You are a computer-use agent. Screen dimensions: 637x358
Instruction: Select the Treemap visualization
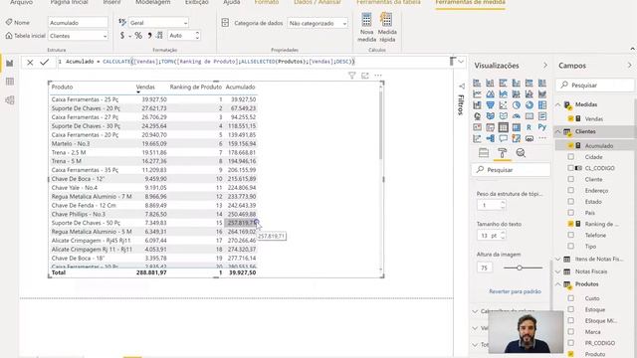pyautogui.click(x=541, y=105)
